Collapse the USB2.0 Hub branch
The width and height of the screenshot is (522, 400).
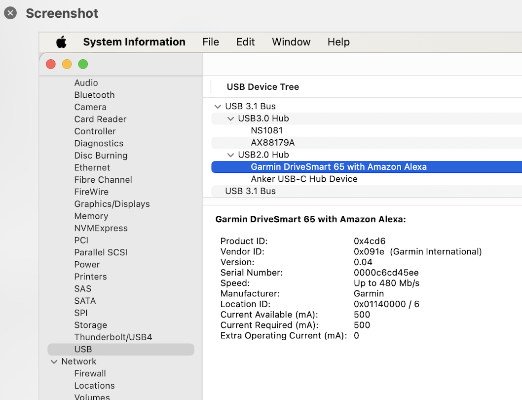[230, 155]
